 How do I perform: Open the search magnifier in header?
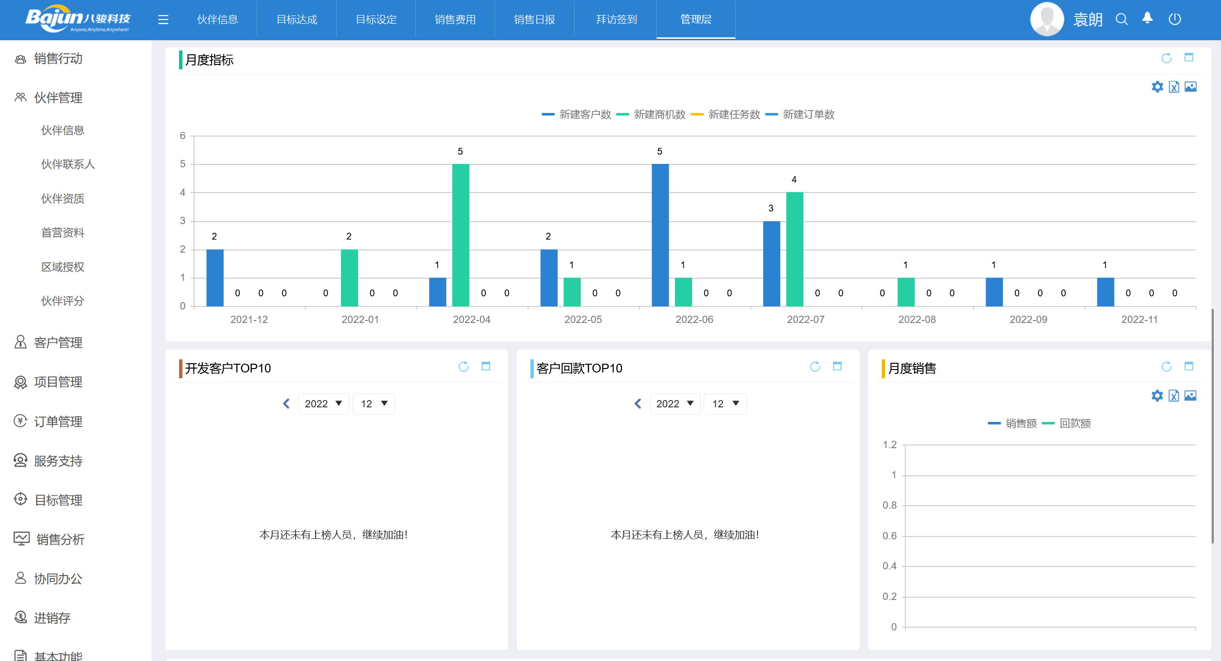point(1122,19)
